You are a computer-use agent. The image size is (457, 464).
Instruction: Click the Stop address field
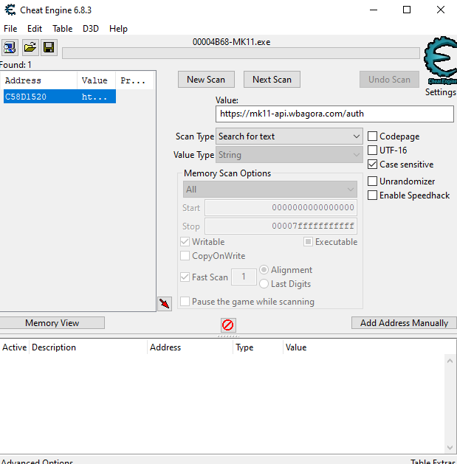281,226
